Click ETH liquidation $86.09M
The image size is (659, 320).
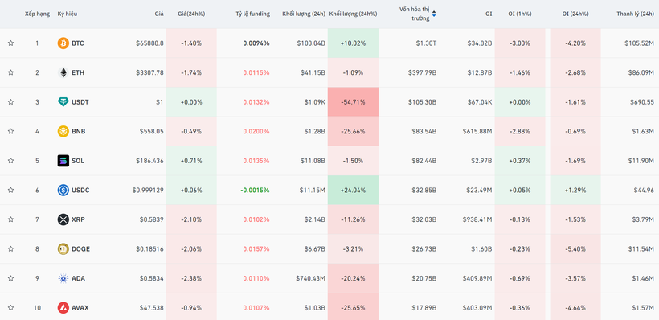click(641, 72)
